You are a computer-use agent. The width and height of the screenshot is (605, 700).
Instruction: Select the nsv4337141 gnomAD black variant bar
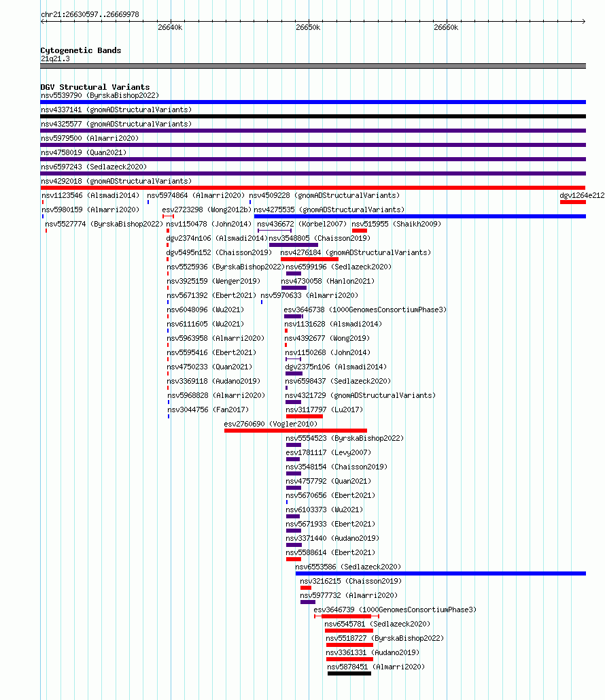point(313,116)
